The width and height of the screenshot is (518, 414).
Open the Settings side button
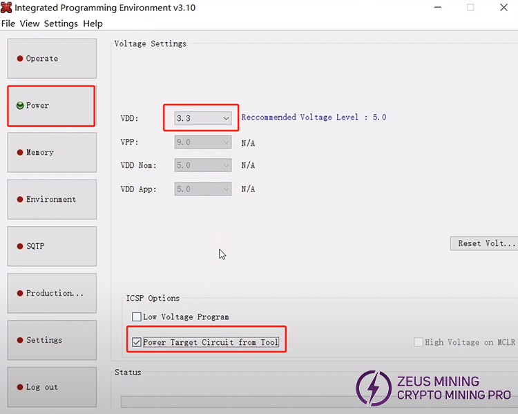pyautogui.click(x=52, y=340)
